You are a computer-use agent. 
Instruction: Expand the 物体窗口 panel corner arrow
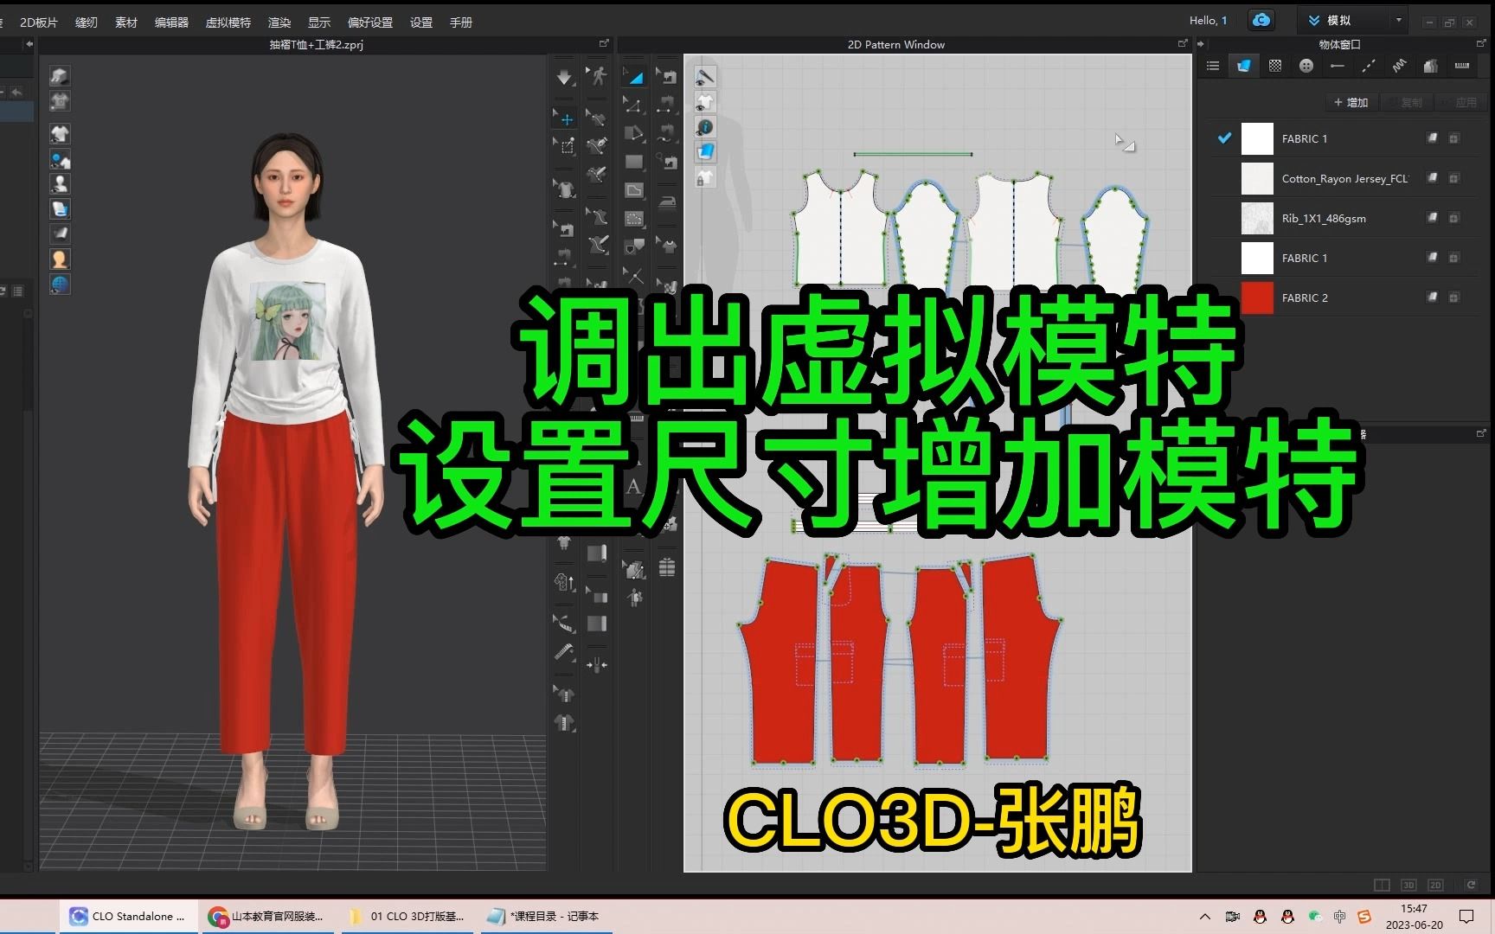[1481, 43]
